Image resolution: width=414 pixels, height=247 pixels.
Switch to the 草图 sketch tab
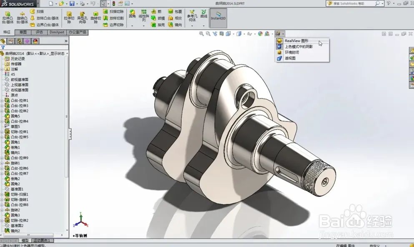click(x=23, y=32)
